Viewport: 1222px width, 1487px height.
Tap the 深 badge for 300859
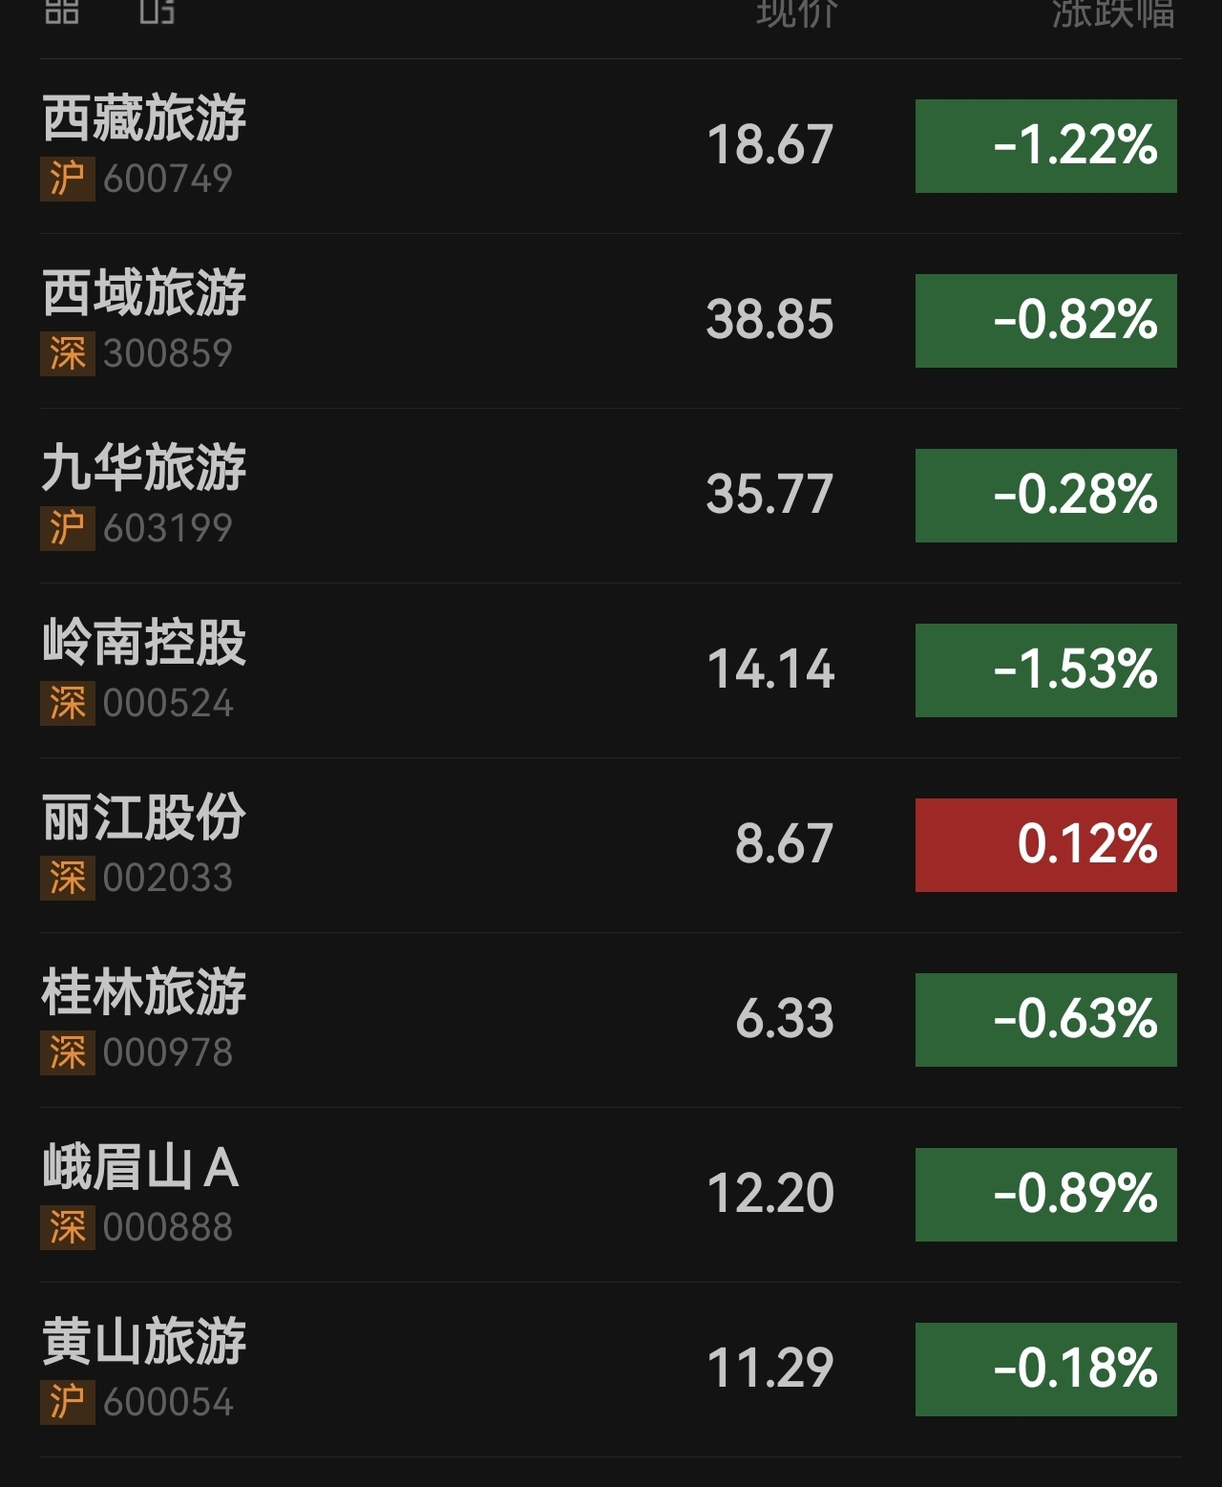point(68,353)
